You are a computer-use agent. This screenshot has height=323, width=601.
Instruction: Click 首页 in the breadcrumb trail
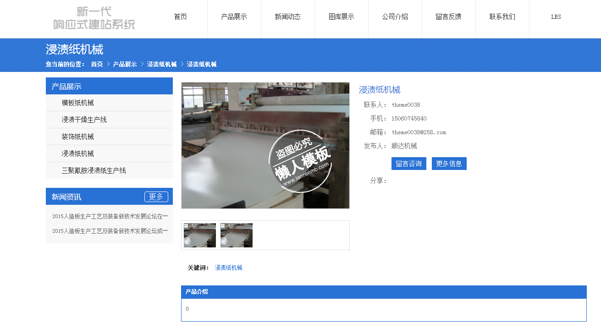[x=97, y=64]
